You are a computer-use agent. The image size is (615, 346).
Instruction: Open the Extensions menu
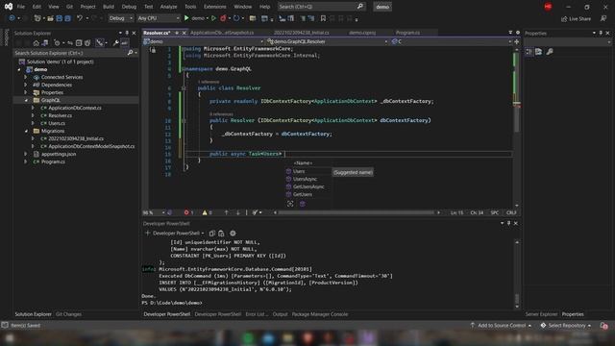tap(215, 7)
